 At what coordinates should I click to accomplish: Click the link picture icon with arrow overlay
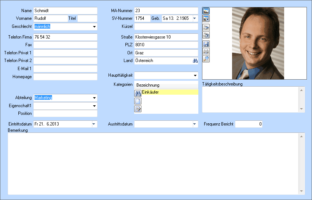click(206, 18)
